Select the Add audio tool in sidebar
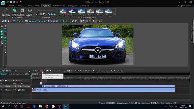This screenshot has height=109, width=194. click(2, 34)
